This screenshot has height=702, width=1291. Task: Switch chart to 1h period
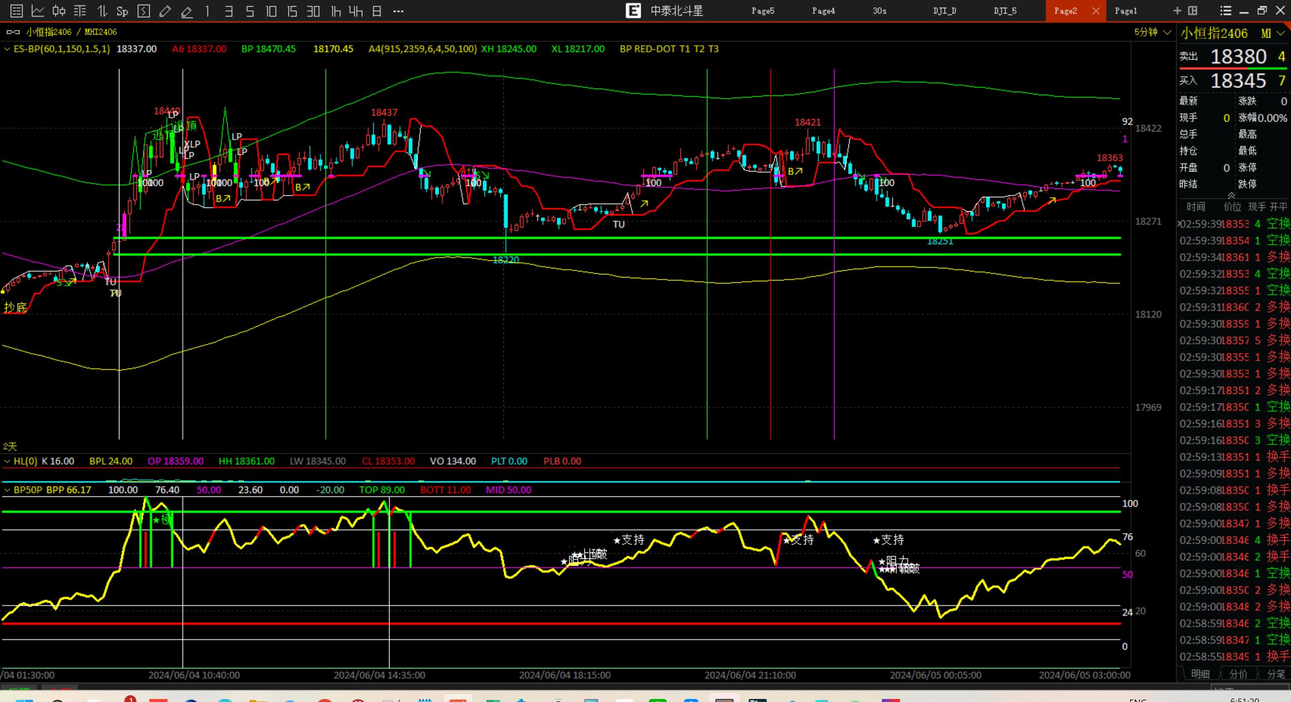335,11
